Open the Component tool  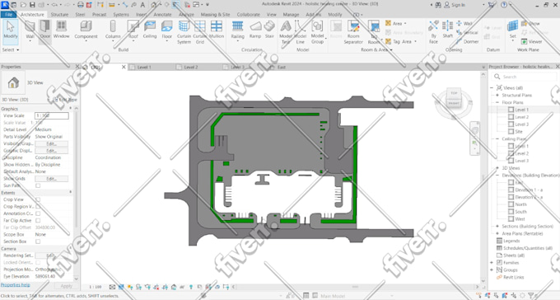point(86,30)
